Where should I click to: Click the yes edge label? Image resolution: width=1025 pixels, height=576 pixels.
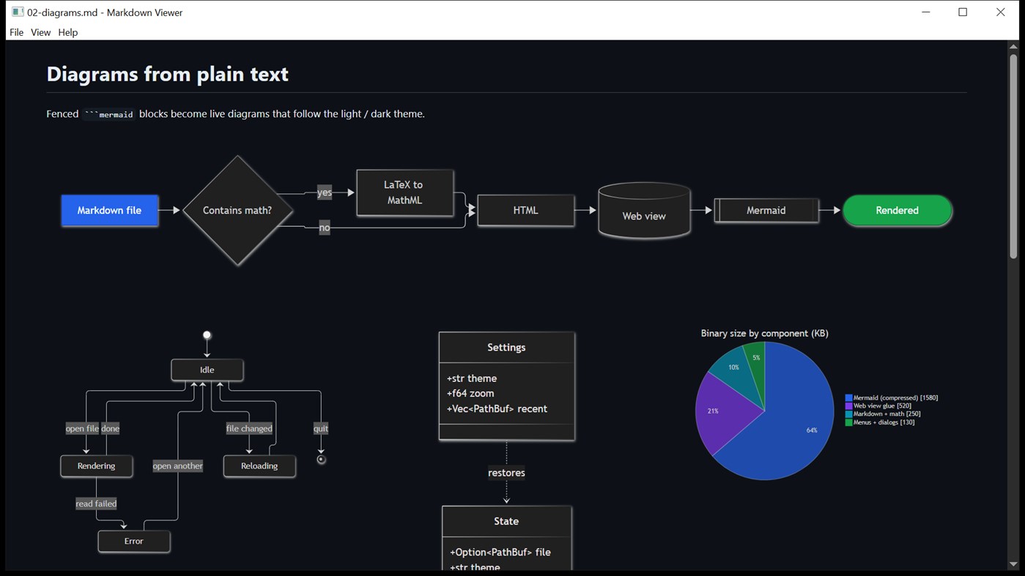(325, 192)
